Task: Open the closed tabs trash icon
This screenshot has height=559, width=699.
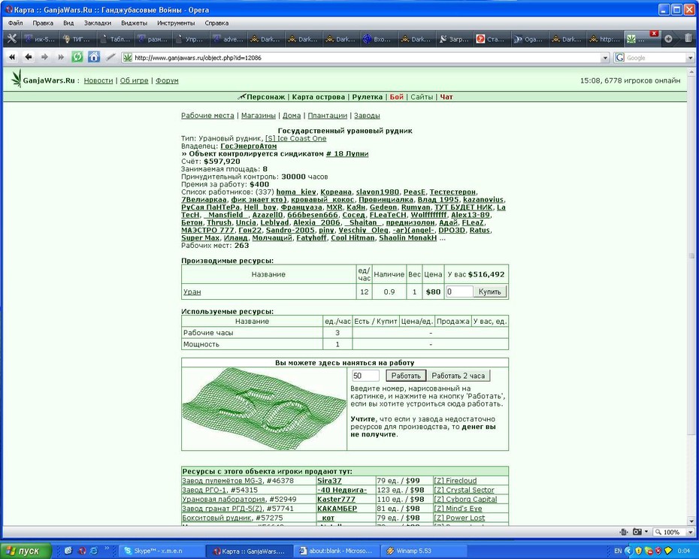Action: (x=688, y=39)
